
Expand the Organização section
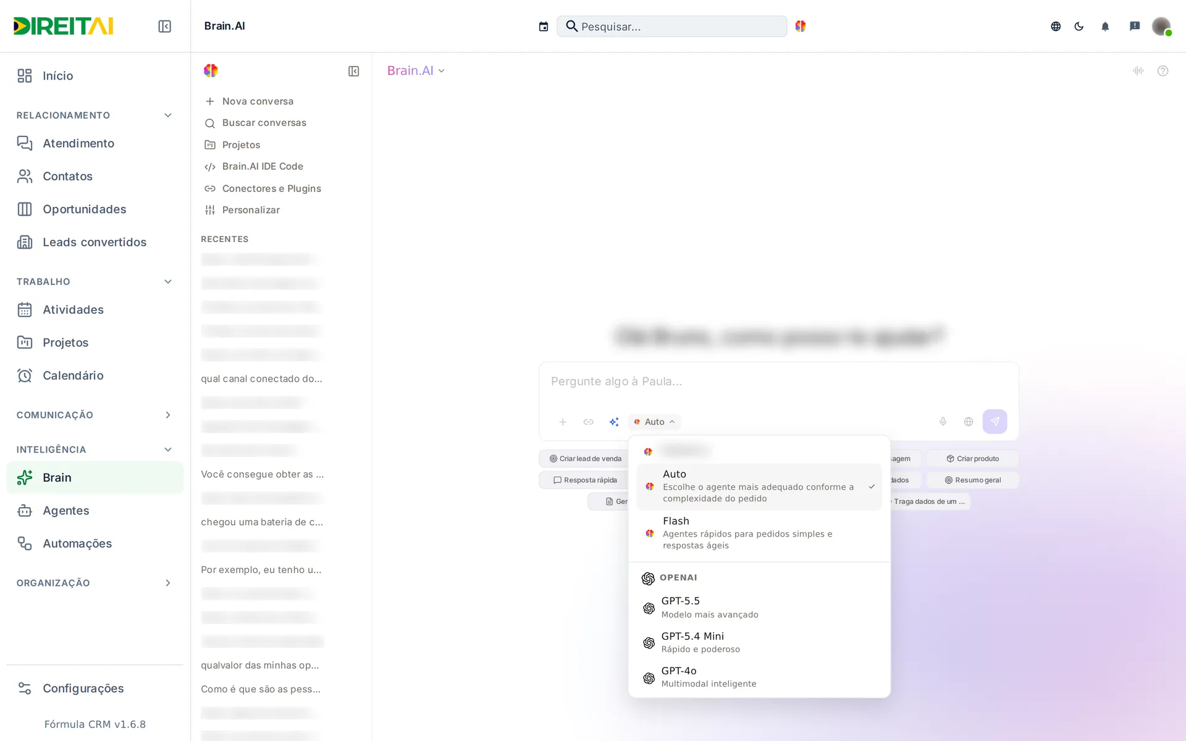click(168, 583)
